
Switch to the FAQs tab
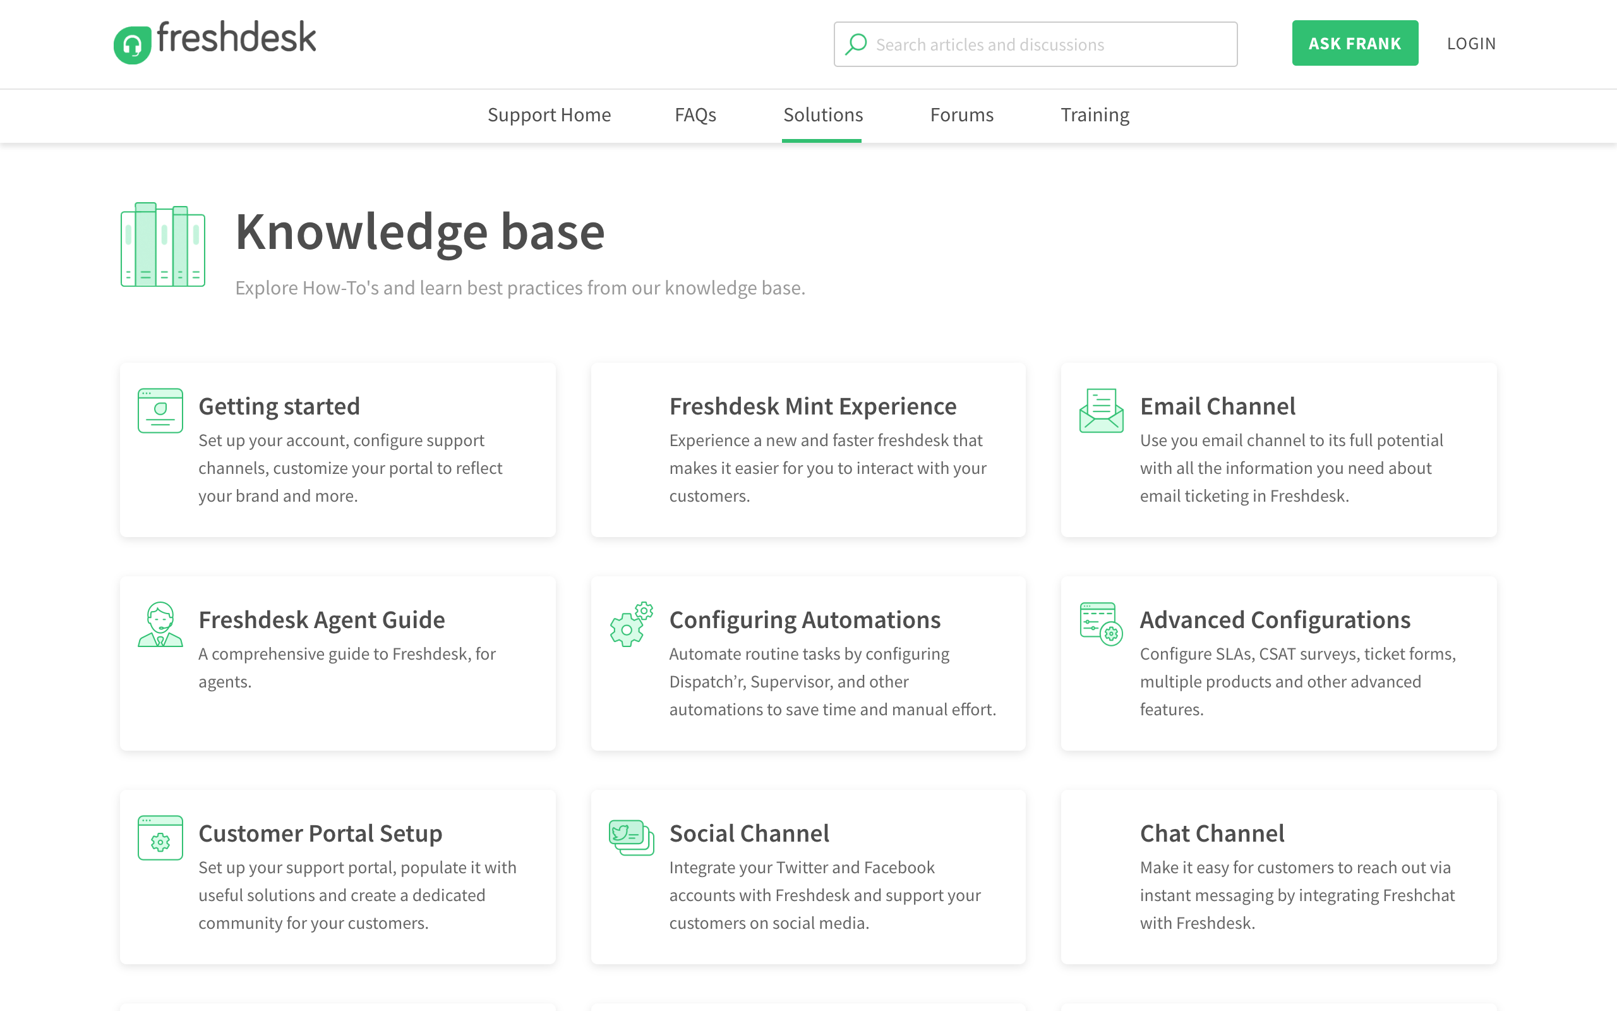pos(695,115)
